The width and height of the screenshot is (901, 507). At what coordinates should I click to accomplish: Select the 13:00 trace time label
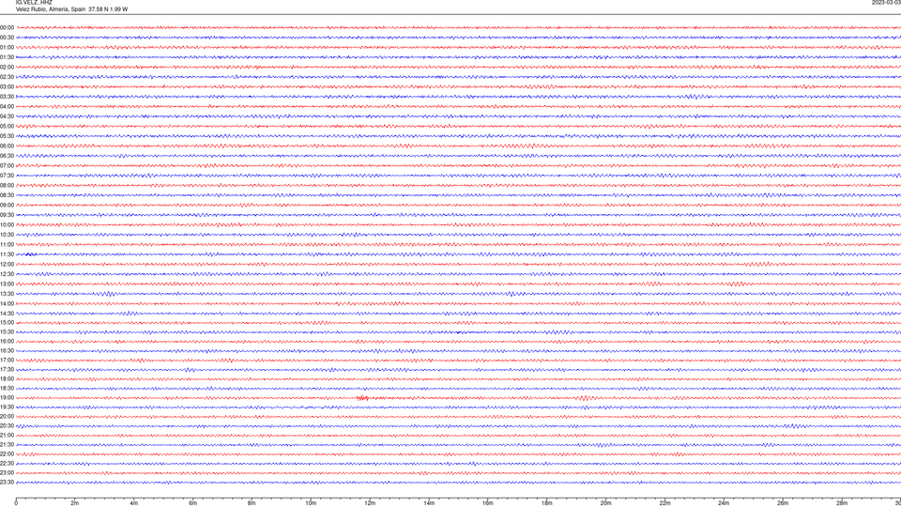(7, 284)
